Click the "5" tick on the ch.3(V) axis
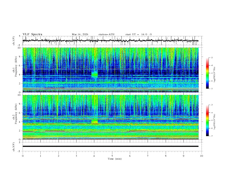Screen dimensions: 227x175 click(x=20, y=142)
